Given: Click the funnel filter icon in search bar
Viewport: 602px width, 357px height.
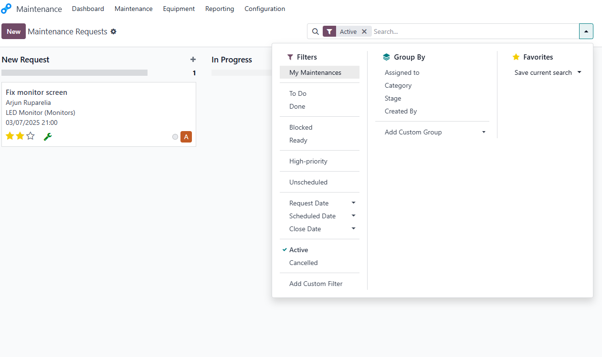Looking at the screenshot, I should 329,31.
